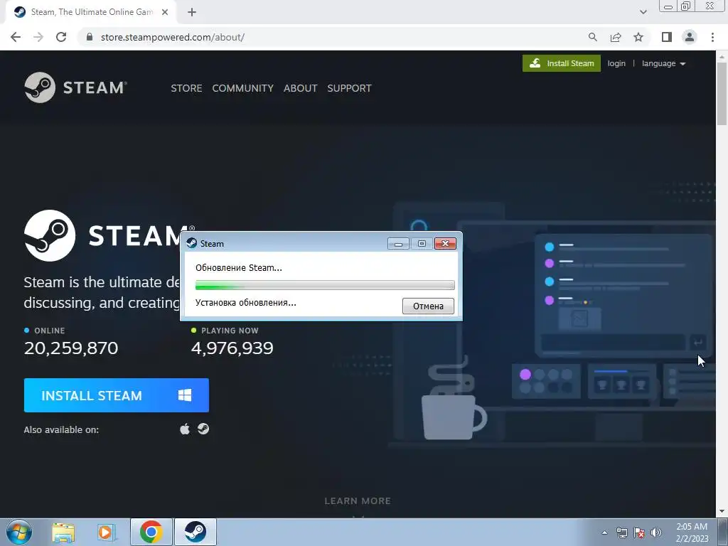This screenshot has width=728, height=546.
Task: Open the tab search chevron
Action: (x=643, y=13)
